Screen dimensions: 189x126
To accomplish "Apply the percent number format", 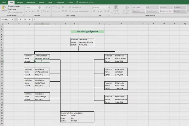I will [98, 11].
